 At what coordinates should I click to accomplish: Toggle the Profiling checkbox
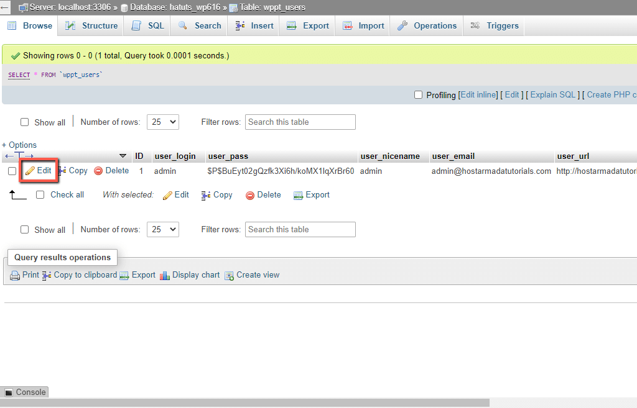pyautogui.click(x=419, y=95)
